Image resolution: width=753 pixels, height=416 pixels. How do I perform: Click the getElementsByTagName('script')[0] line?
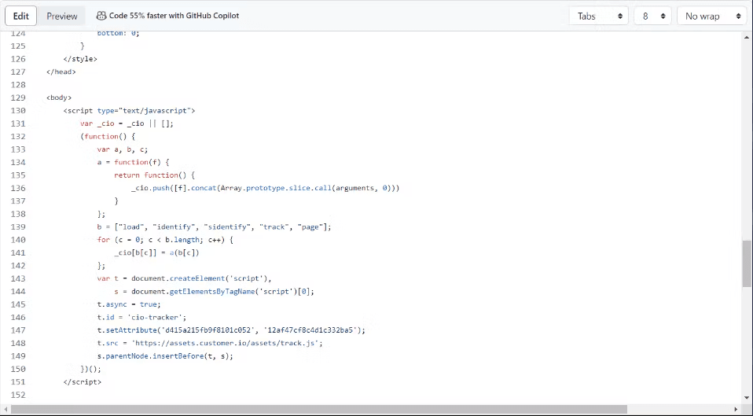[x=214, y=292]
